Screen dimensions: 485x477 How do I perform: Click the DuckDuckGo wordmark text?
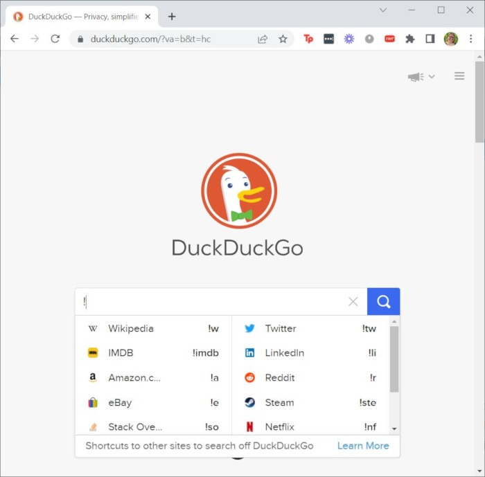click(237, 248)
